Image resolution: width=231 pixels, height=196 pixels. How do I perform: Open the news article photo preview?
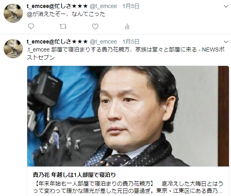(x=128, y=116)
